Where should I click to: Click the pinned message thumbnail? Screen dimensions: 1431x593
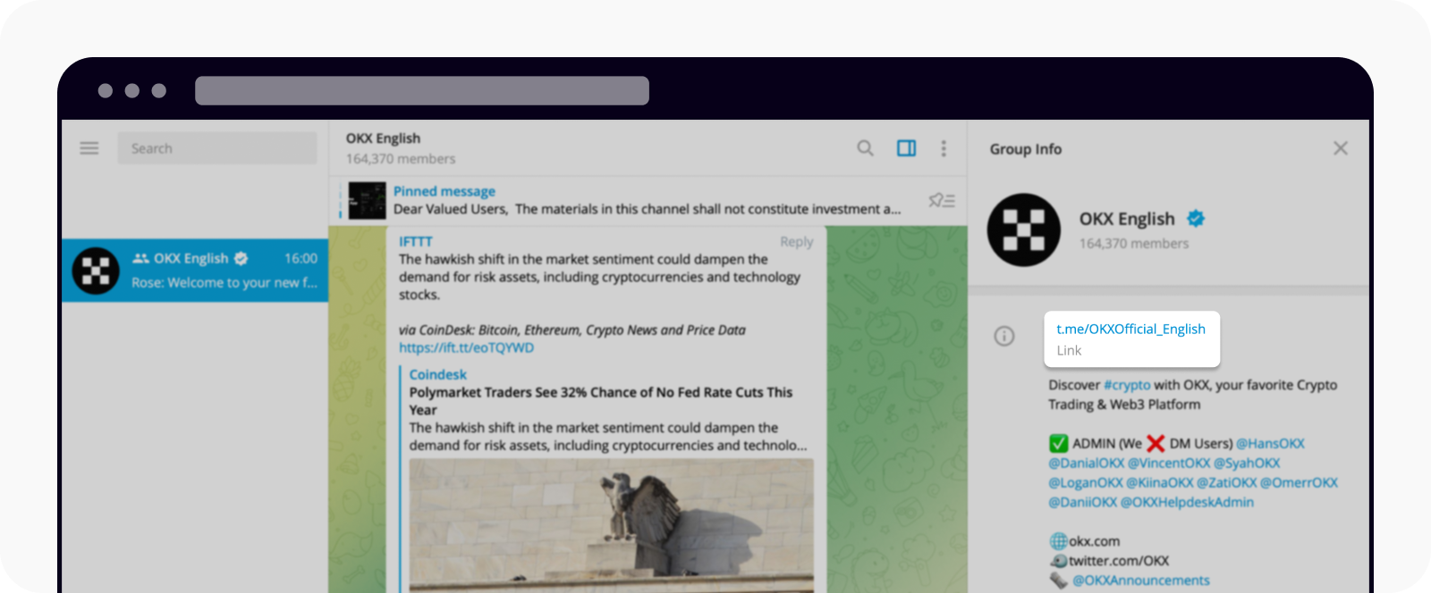(367, 200)
